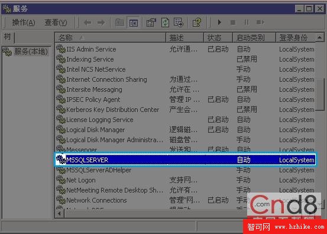This screenshot has width=327, height=234.
Task: Click the 允许通… description of IIS Admin Service
Action: (183, 49)
